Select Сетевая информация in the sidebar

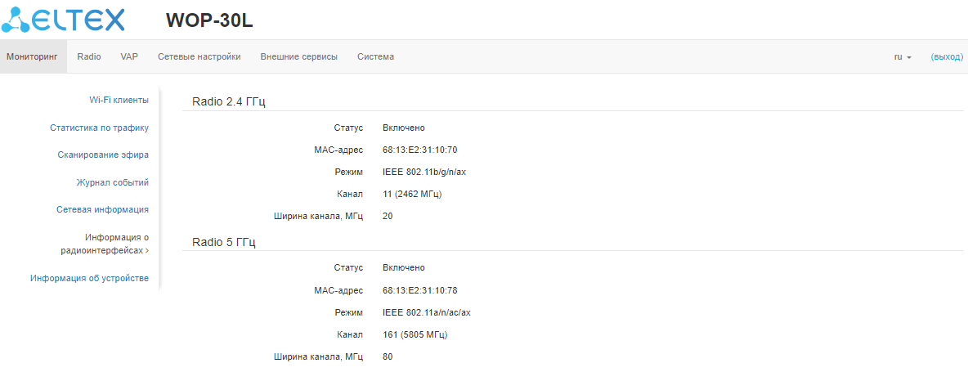pyautogui.click(x=102, y=209)
